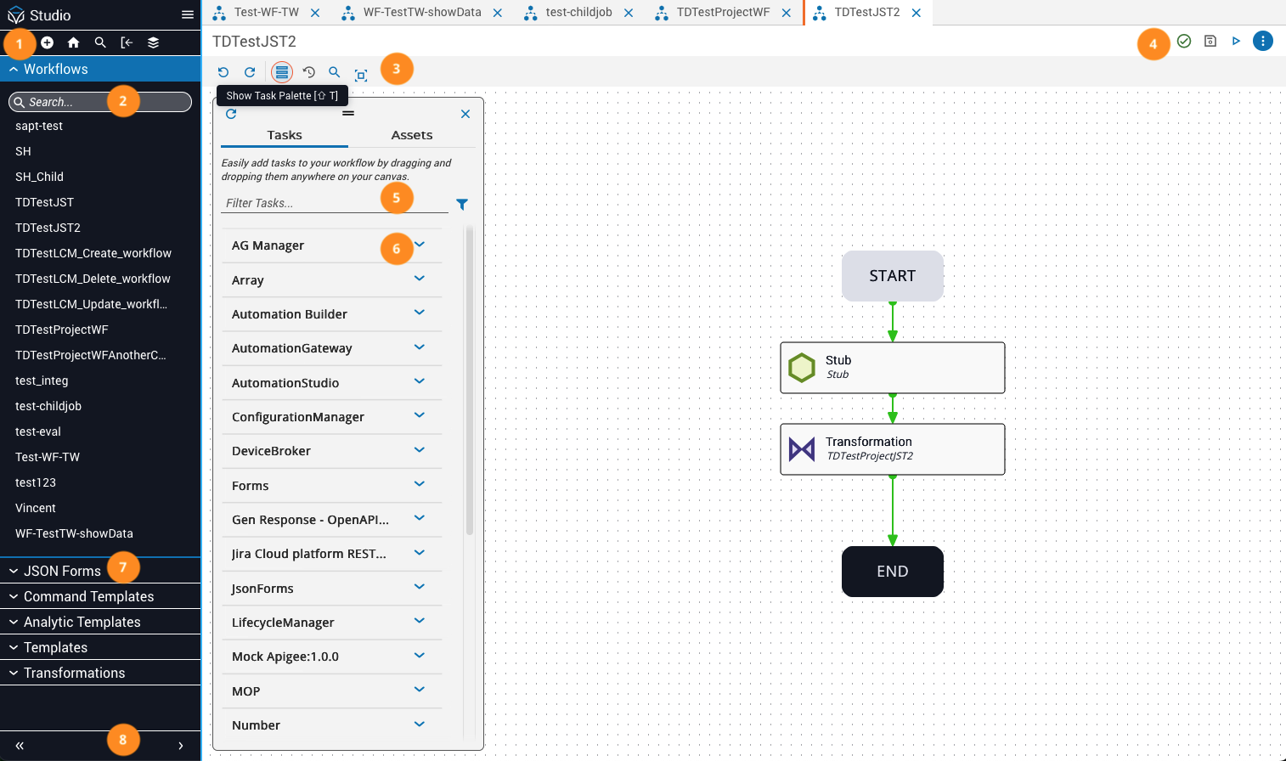Image resolution: width=1286 pixels, height=761 pixels.
Task: Toggle the task filter funnel icon
Action: click(x=462, y=204)
